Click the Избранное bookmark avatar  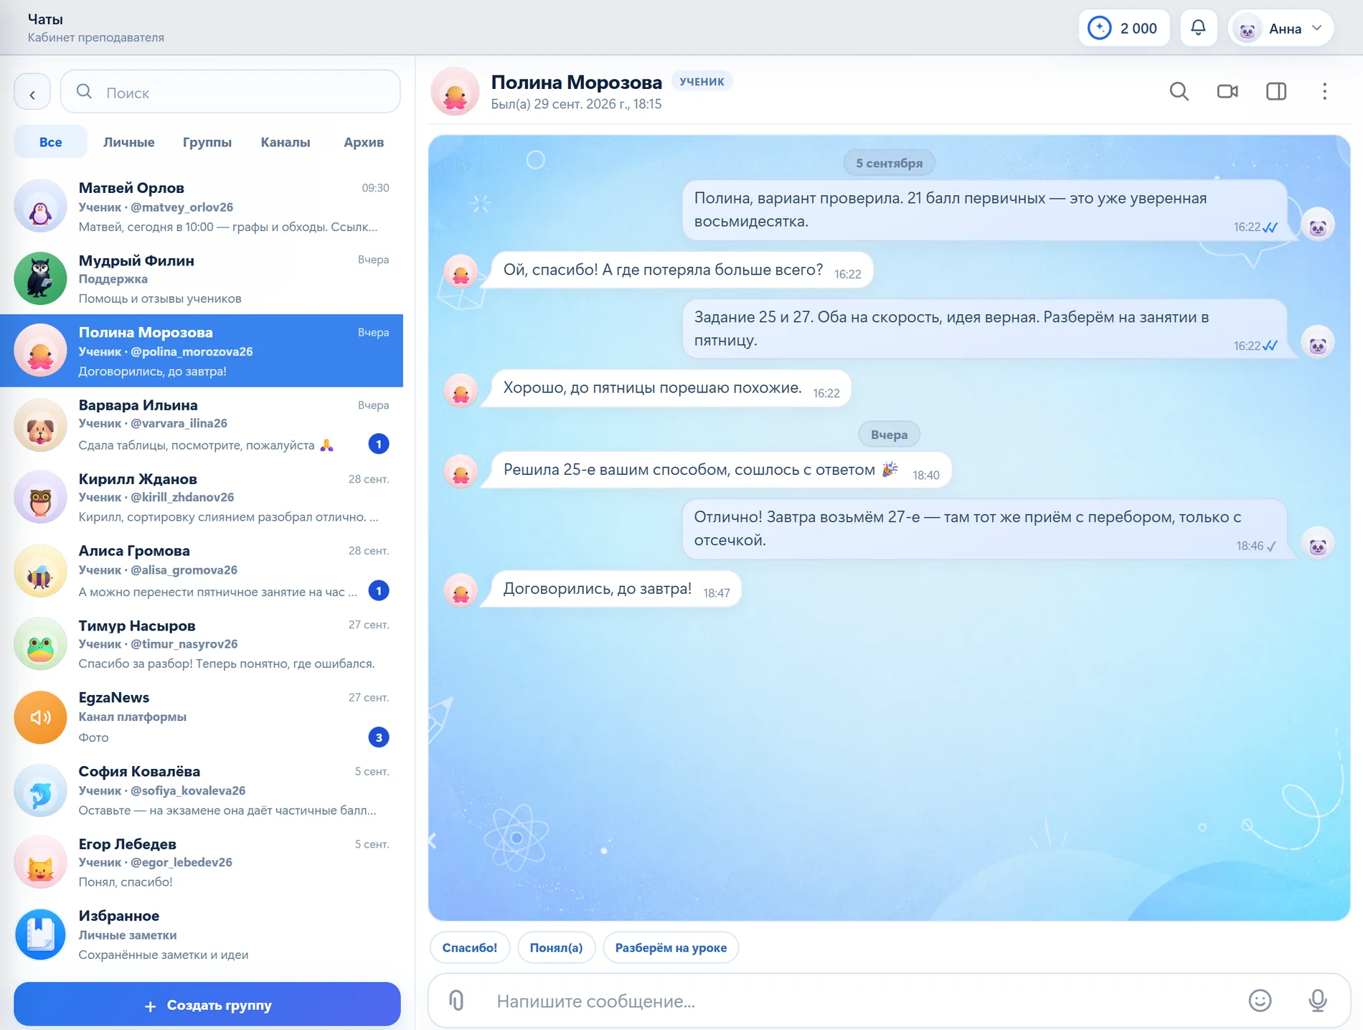point(40,934)
